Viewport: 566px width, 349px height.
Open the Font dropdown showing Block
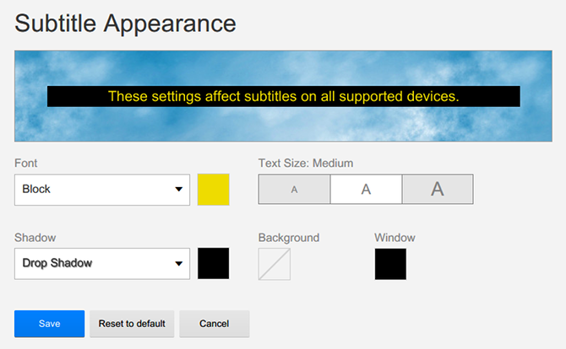tap(102, 190)
